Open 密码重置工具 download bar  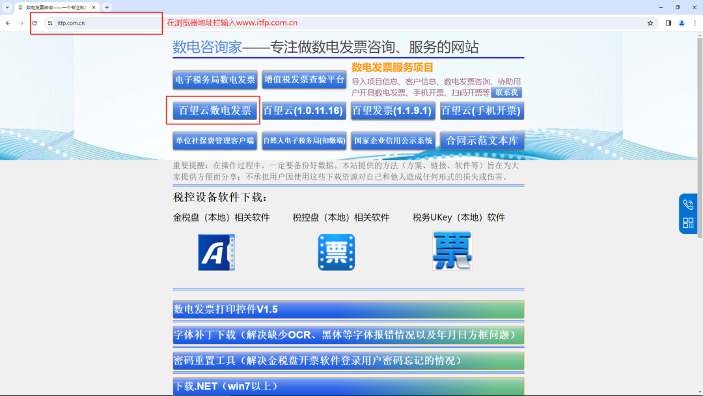tap(348, 361)
